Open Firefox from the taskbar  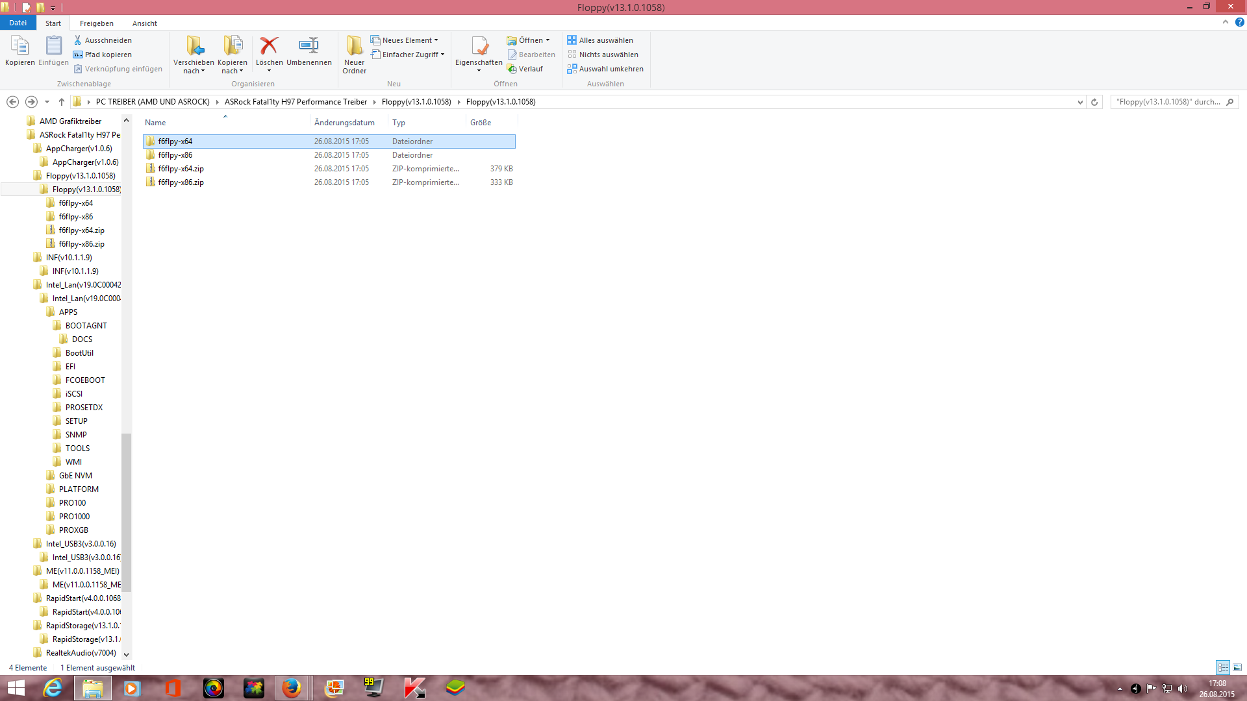292,687
